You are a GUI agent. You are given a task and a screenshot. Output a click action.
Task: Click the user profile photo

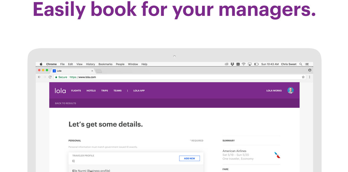pyautogui.click(x=291, y=90)
